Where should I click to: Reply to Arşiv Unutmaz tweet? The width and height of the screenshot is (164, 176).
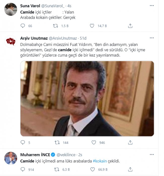23,142
